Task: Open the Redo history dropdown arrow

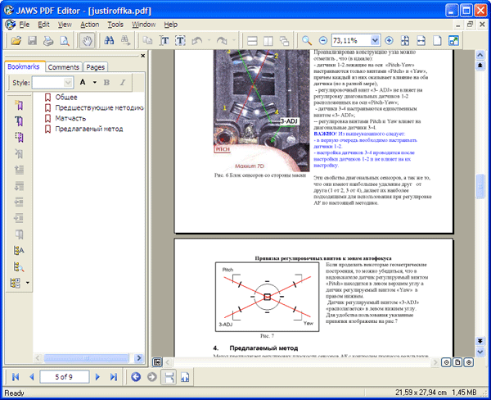Action: click(233, 40)
